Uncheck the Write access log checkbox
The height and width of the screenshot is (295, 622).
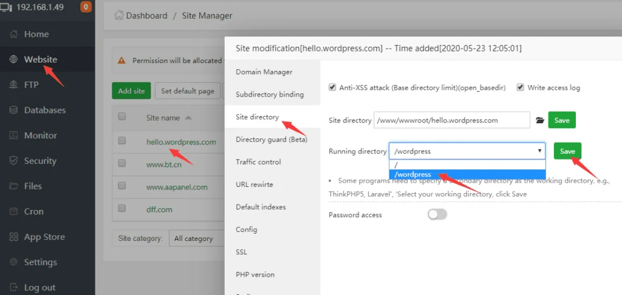521,87
